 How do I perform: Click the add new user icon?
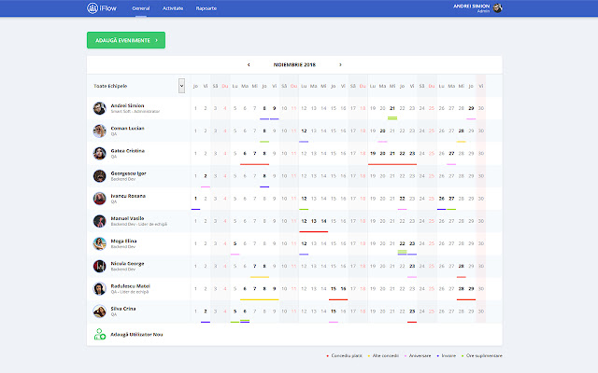click(x=99, y=334)
